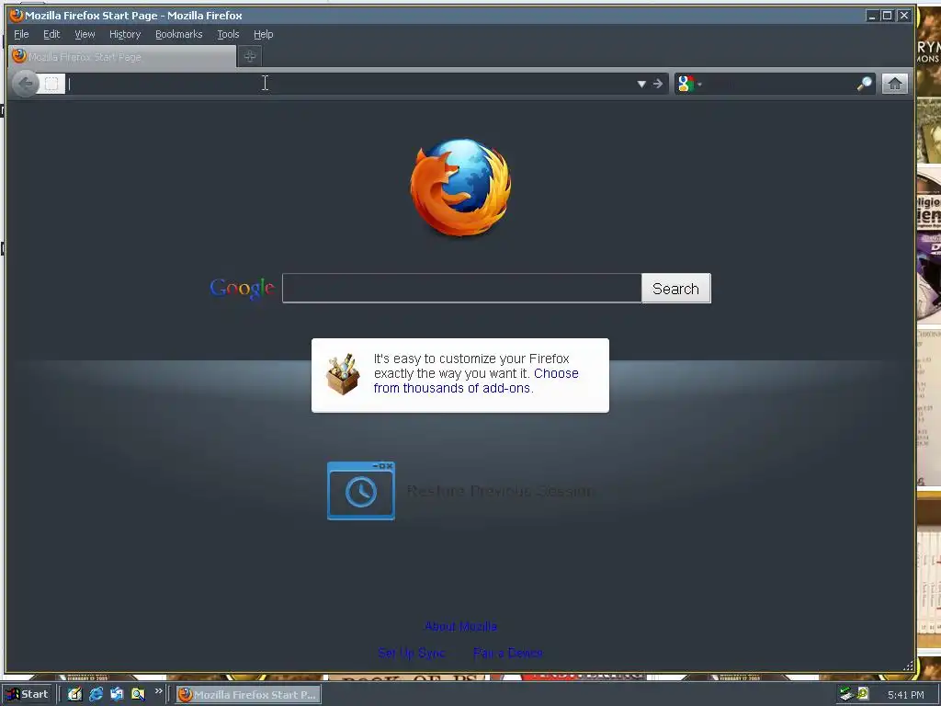The height and width of the screenshot is (706, 941).
Task: Click the Google logo beside search field
Action: [242, 289]
